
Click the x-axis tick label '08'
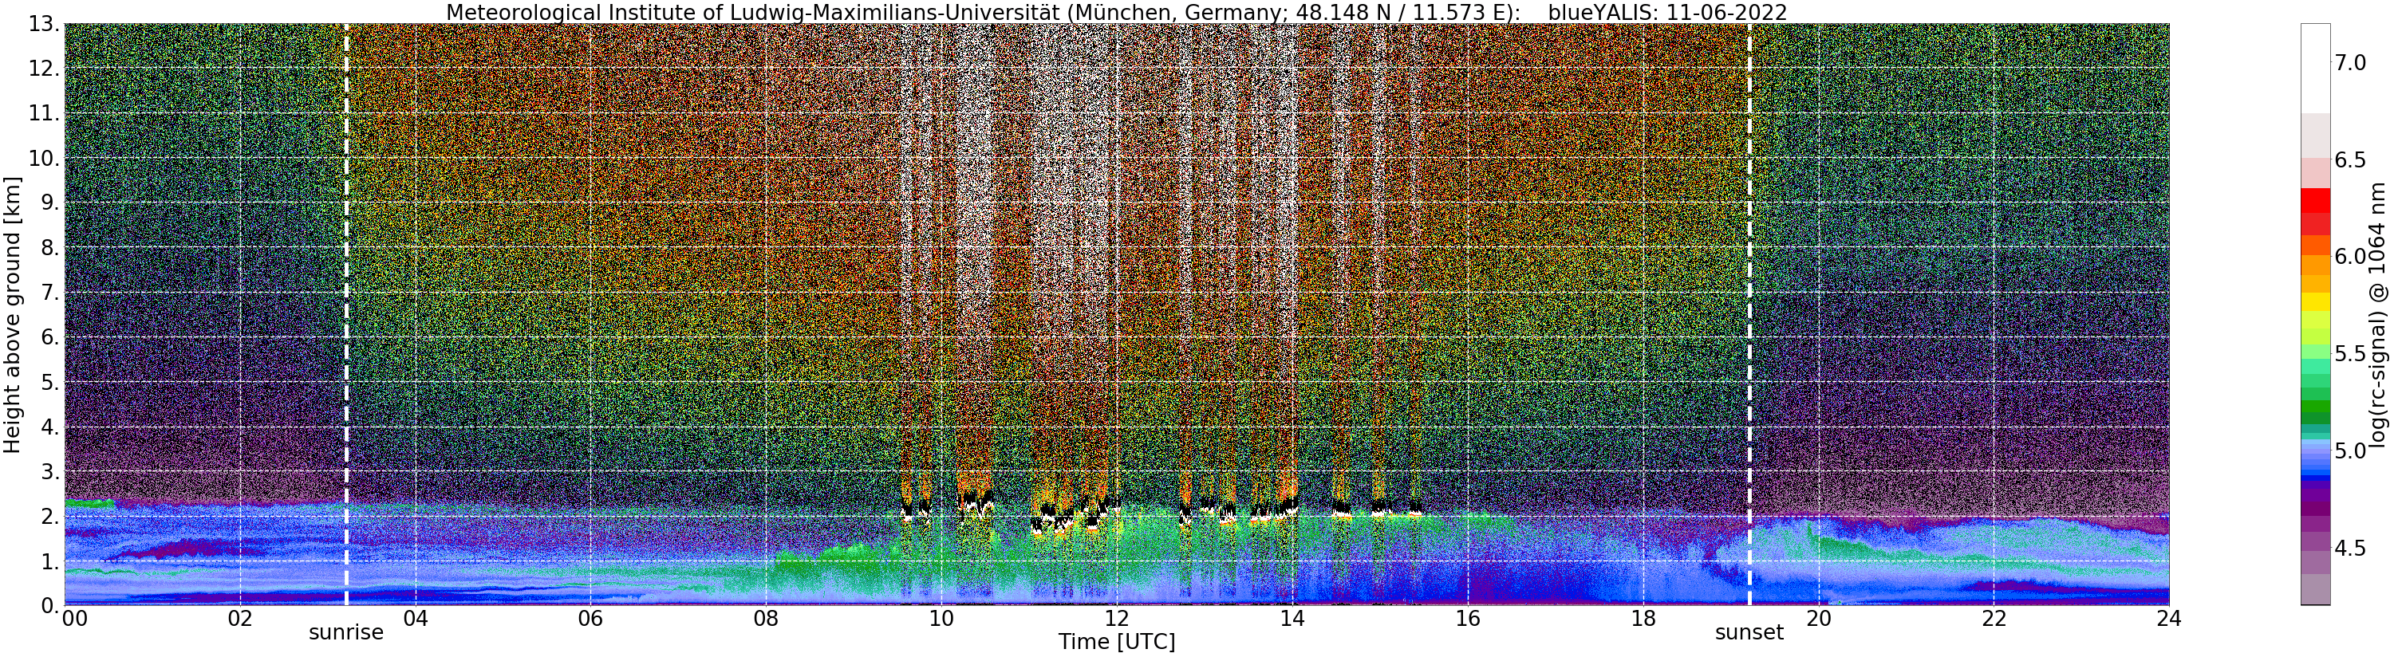pyautogui.click(x=766, y=619)
